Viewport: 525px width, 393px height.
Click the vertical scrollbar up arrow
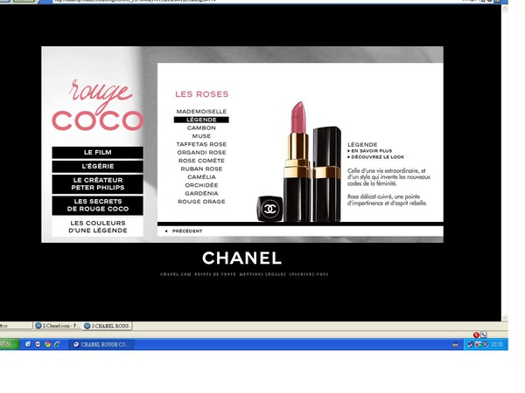point(505,9)
